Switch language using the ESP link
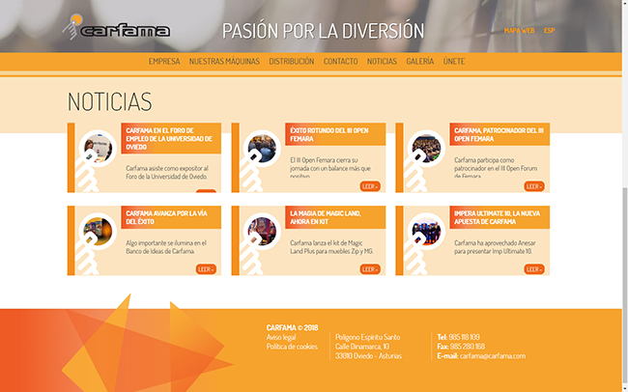The height and width of the screenshot is (392, 628). pyautogui.click(x=549, y=30)
